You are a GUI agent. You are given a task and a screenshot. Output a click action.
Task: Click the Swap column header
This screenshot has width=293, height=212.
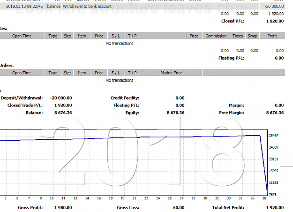(x=253, y=36)
